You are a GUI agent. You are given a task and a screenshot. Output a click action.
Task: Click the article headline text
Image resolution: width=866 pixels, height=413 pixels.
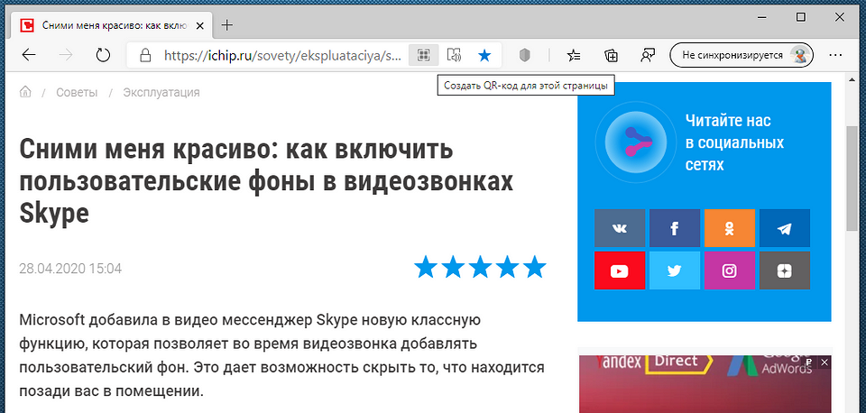(266, 181)
